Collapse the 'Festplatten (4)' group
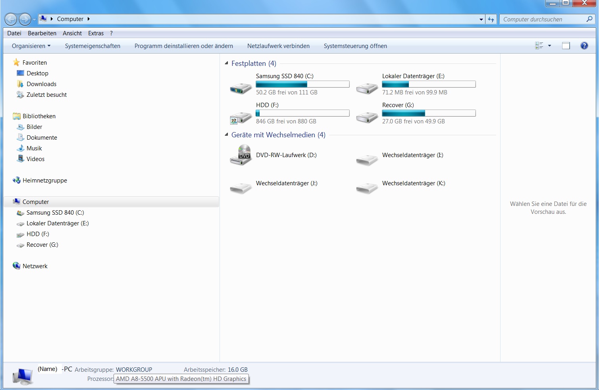Screen dimensions: 599x390 click(x=227, y=63)
